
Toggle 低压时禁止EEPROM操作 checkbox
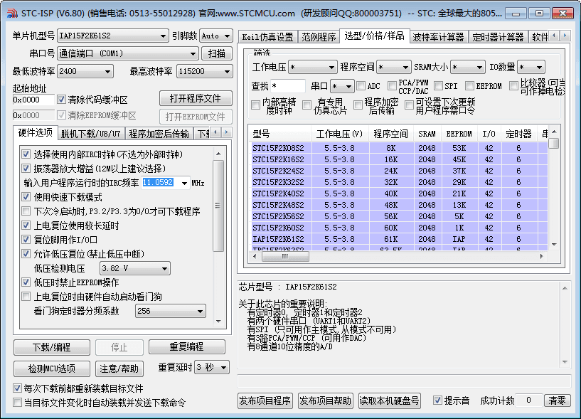26,282
